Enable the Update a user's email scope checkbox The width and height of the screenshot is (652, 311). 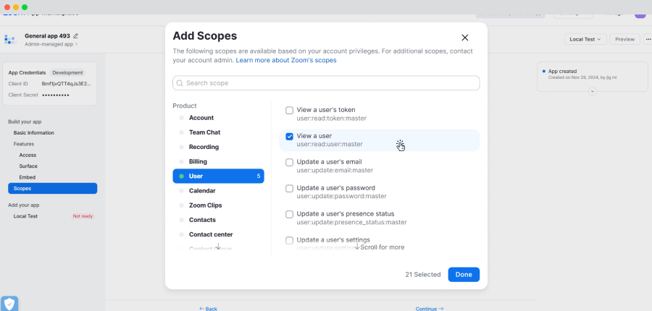coord(289,162)
